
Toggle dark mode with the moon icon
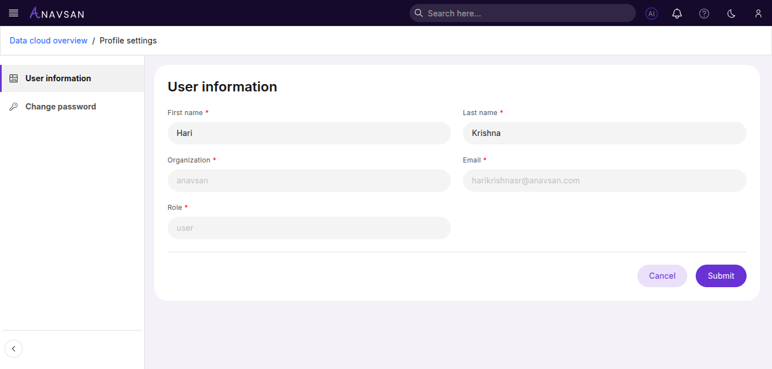pyautogui.click(x=731, y=13)
